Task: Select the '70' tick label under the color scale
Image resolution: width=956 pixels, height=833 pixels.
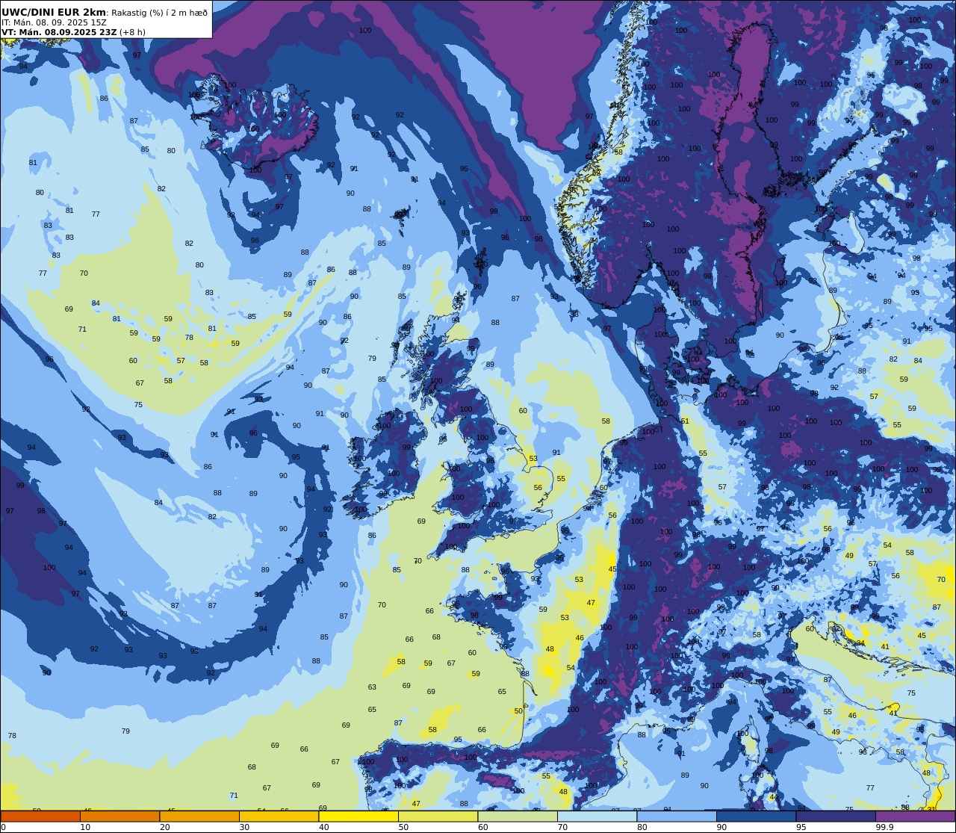Action: (562, 827)
